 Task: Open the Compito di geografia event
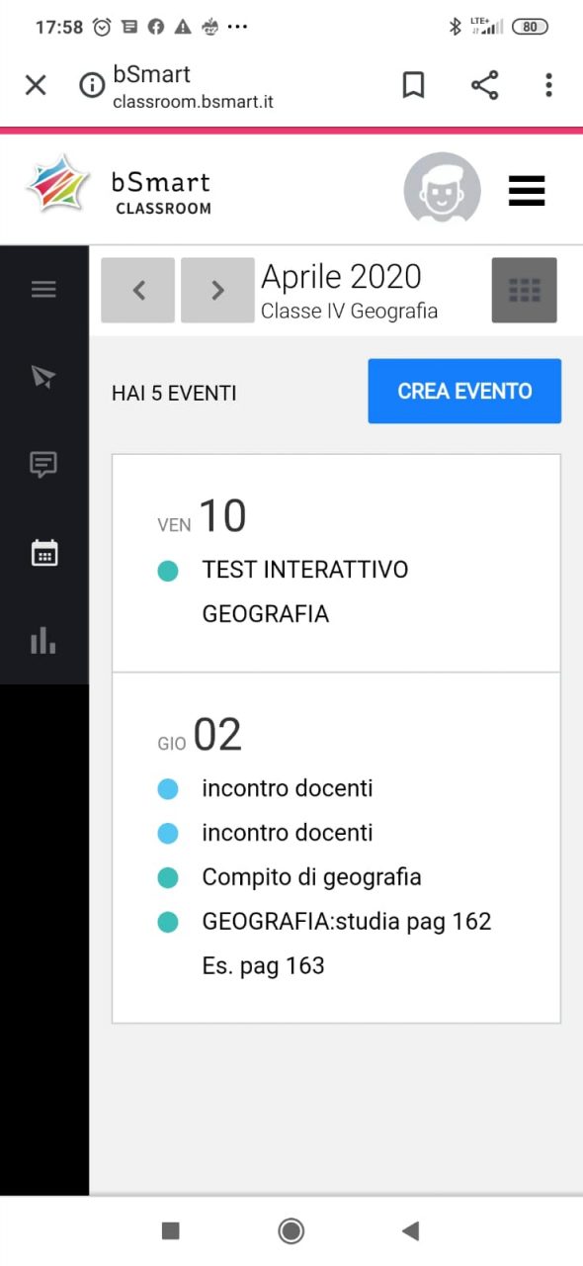(311, 876)
